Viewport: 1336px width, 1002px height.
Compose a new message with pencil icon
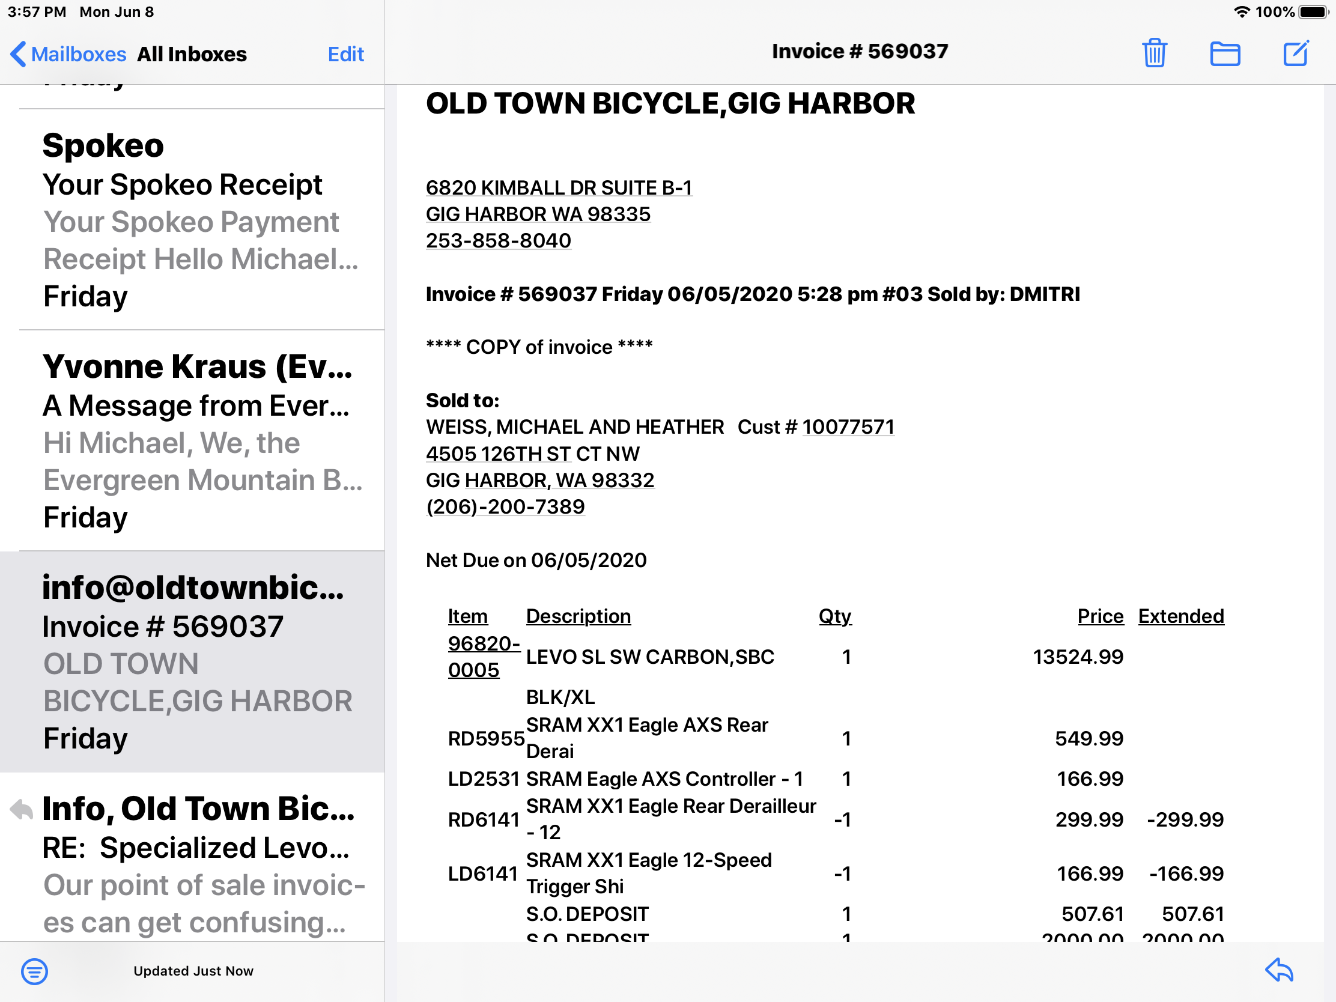pyautogui.click(x=1296, y=53)
